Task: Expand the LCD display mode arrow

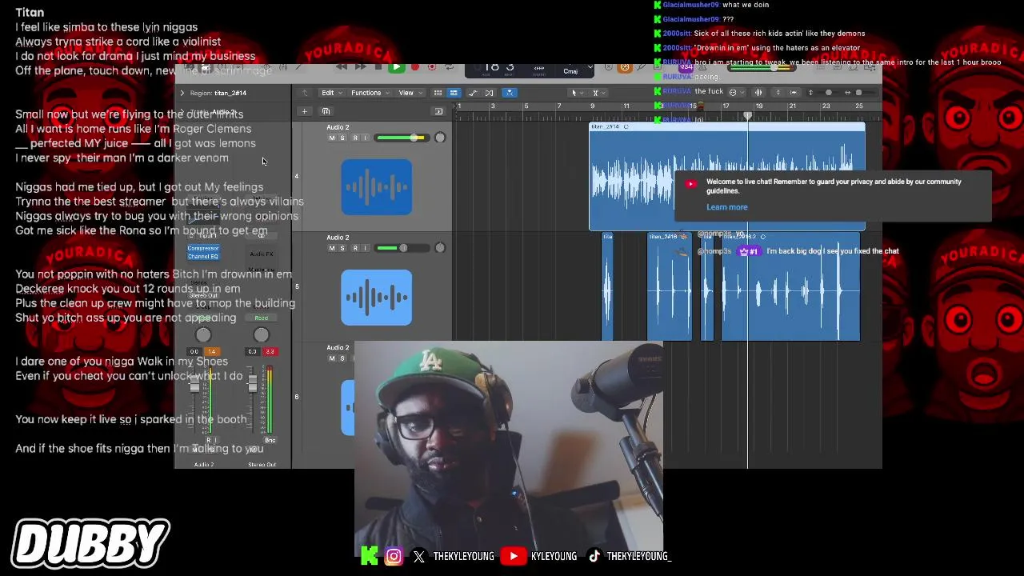Action: point(592,68)
